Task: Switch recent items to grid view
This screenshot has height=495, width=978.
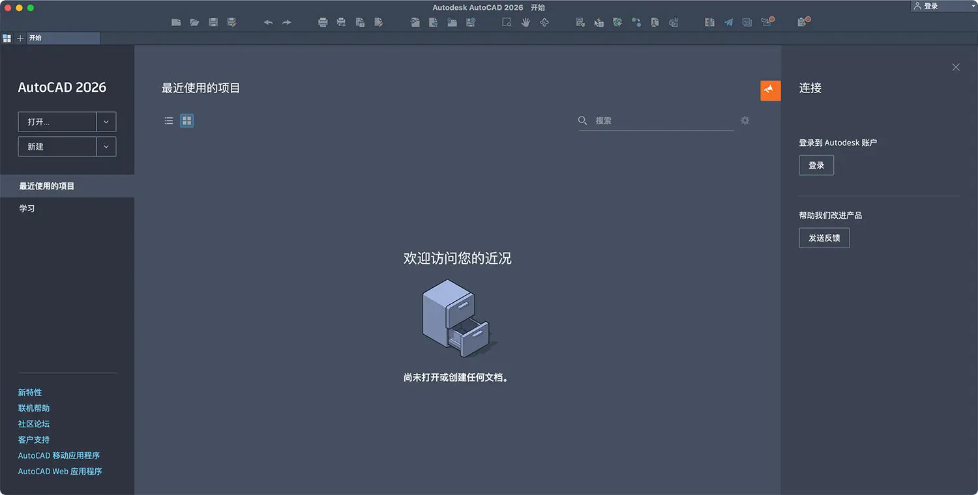Action: [x=187, y=120]
